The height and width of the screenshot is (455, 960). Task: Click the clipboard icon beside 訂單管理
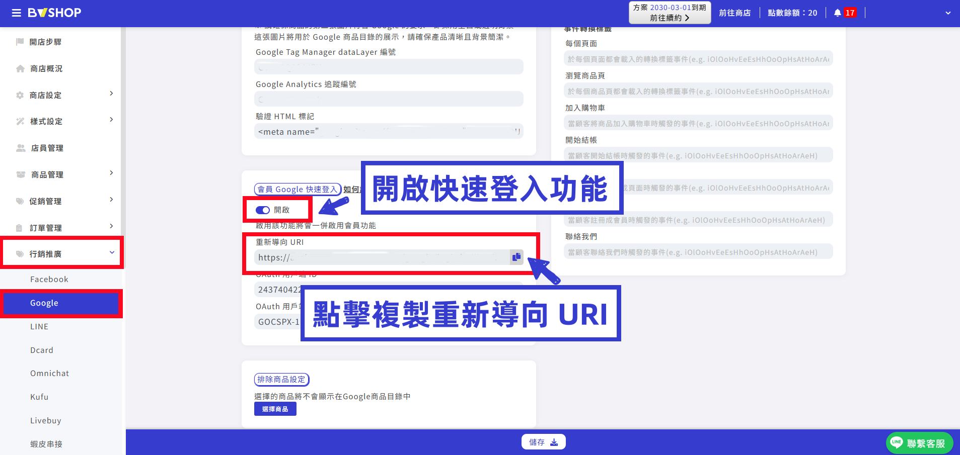click(19, 228)
